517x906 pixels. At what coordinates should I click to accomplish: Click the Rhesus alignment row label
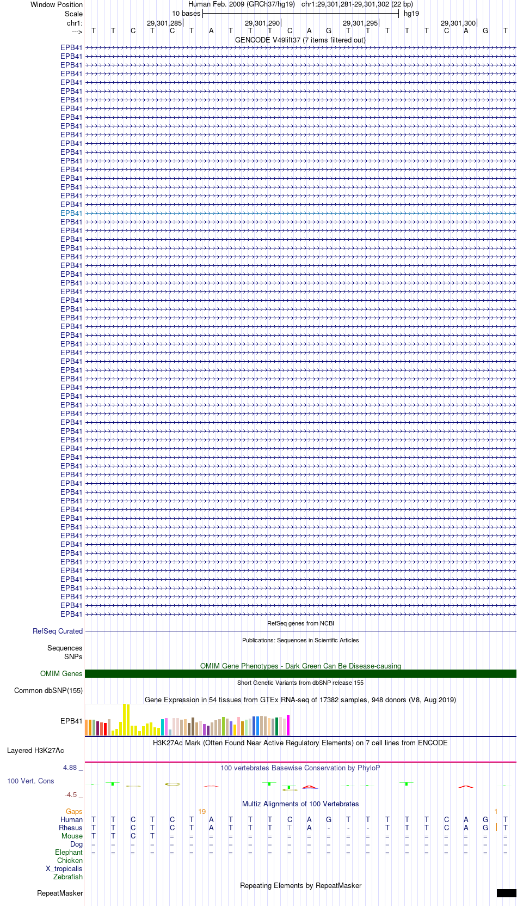pos(71,828)
